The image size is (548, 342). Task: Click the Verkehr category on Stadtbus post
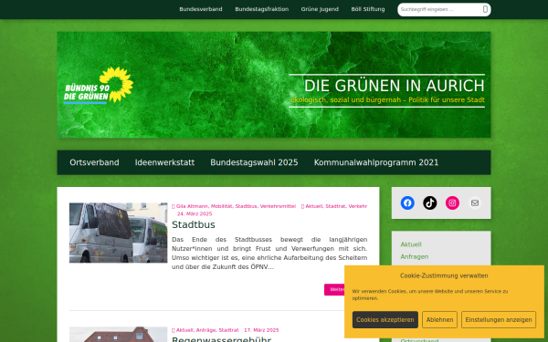pos(357,206)
